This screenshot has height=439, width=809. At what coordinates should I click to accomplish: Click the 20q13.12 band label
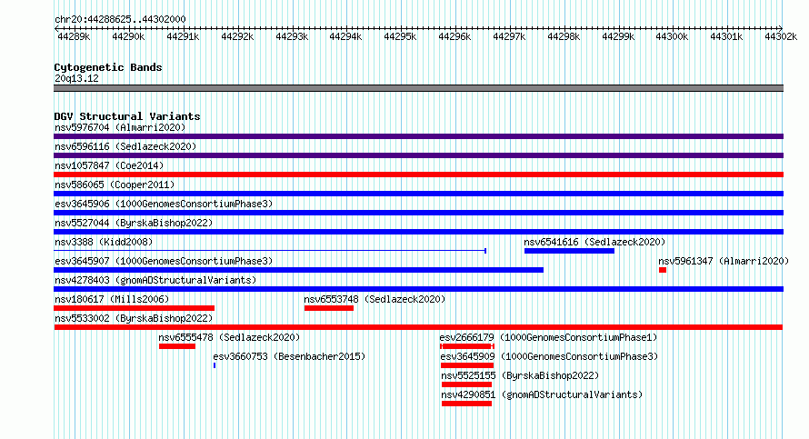[76, 78]
